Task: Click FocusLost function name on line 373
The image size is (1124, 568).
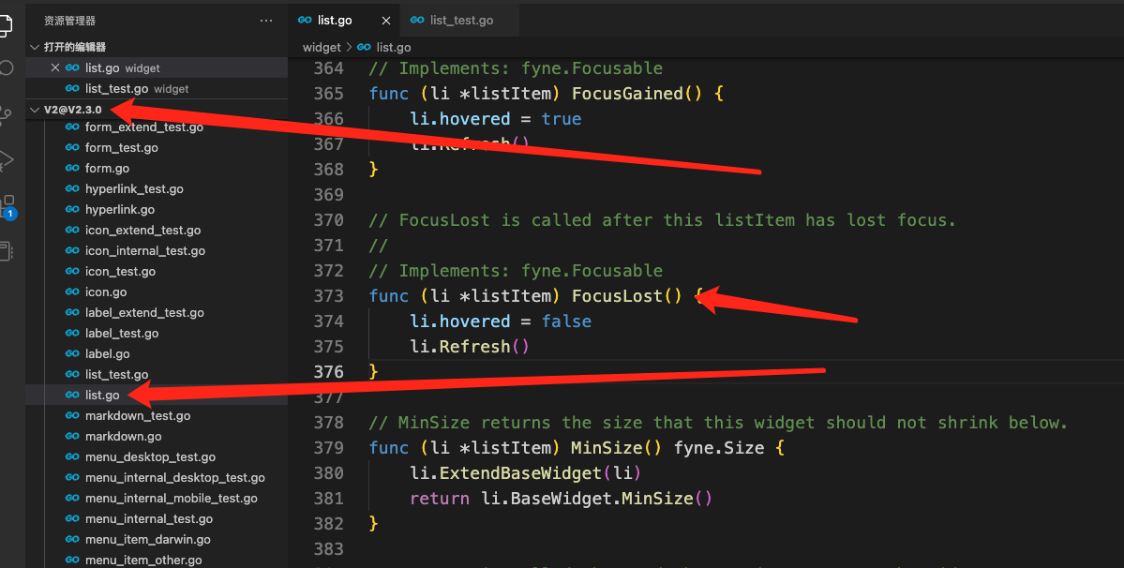Action: pos(617,296)
